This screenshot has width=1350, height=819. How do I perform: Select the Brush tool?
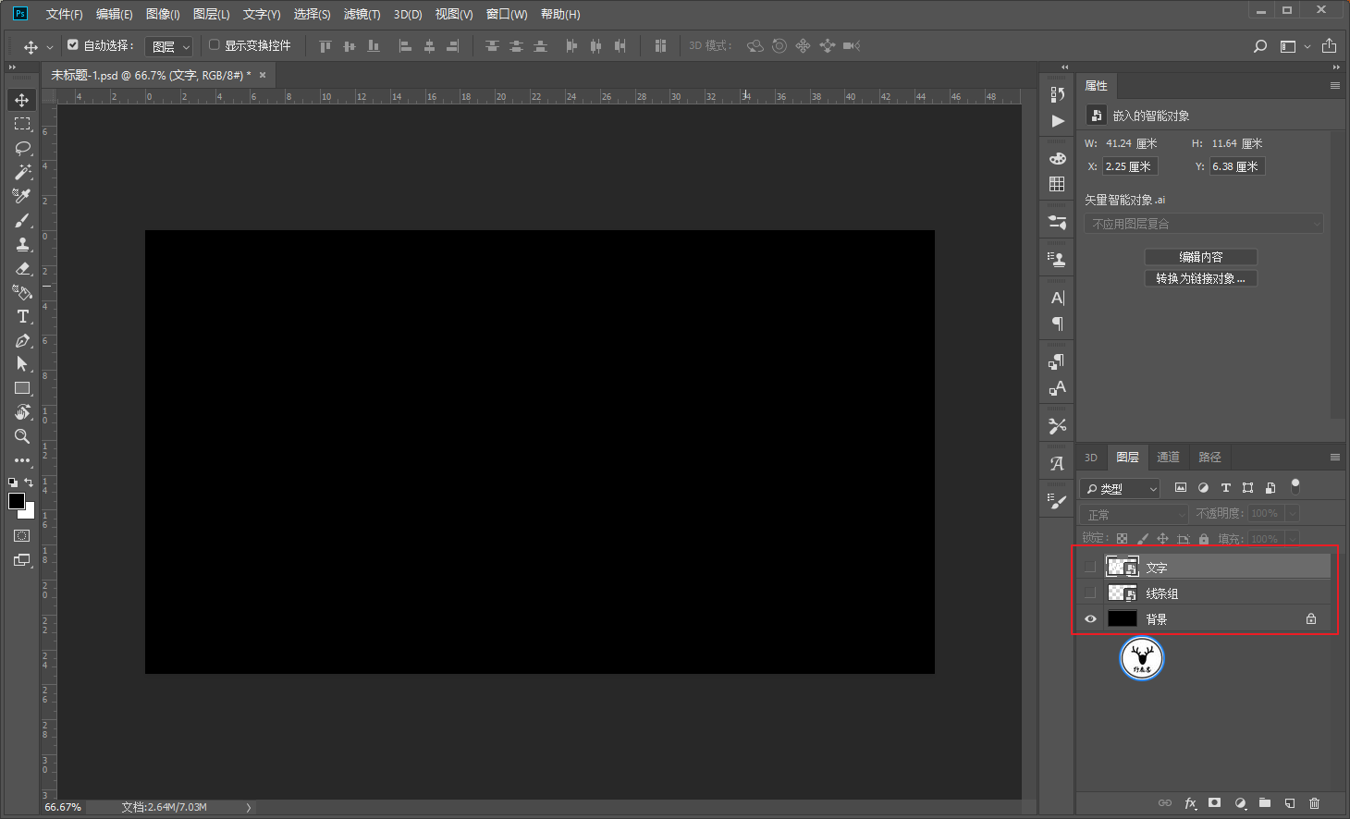[x=22, y=220]
